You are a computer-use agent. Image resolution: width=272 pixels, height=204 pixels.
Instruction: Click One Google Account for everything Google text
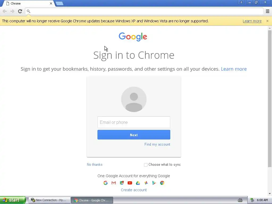[134, 176]
